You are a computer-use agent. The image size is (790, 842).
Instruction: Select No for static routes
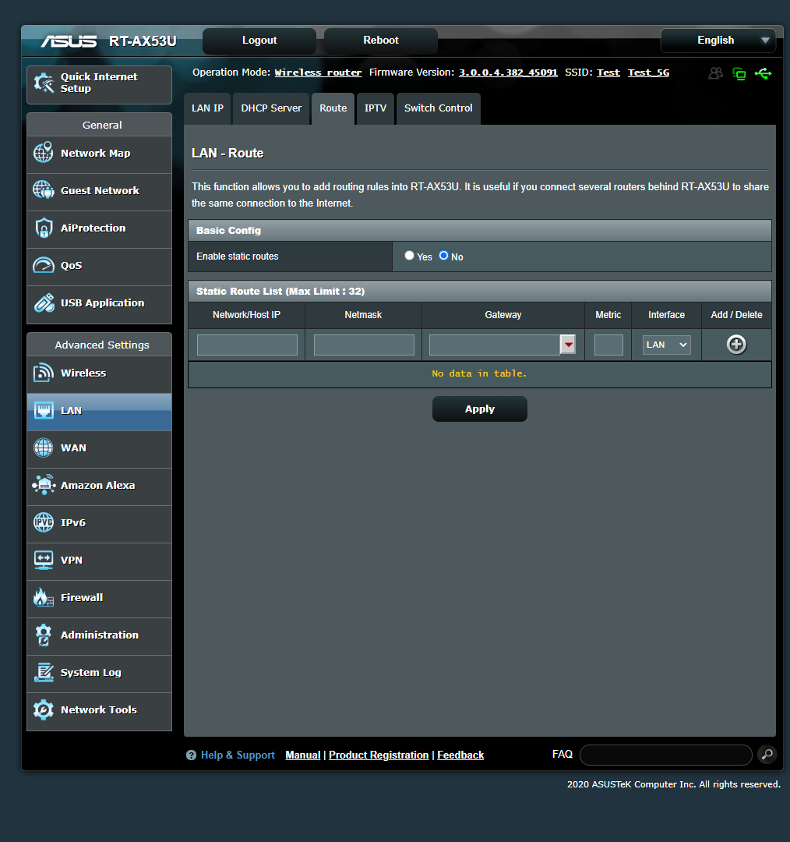[443, 256]
